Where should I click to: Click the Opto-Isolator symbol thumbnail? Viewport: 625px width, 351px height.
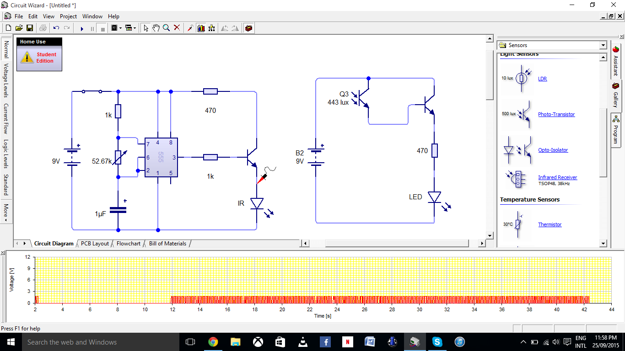(517, 150)
